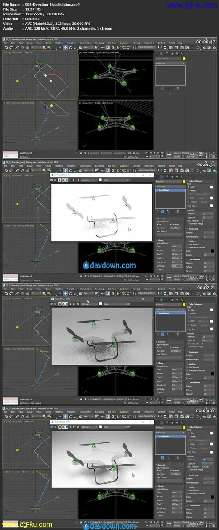This screenshot has width=219, height=530.
Task: Click Remove Modifier trash icon in 00:00:47 frame
Action: (x=178, y=88)
